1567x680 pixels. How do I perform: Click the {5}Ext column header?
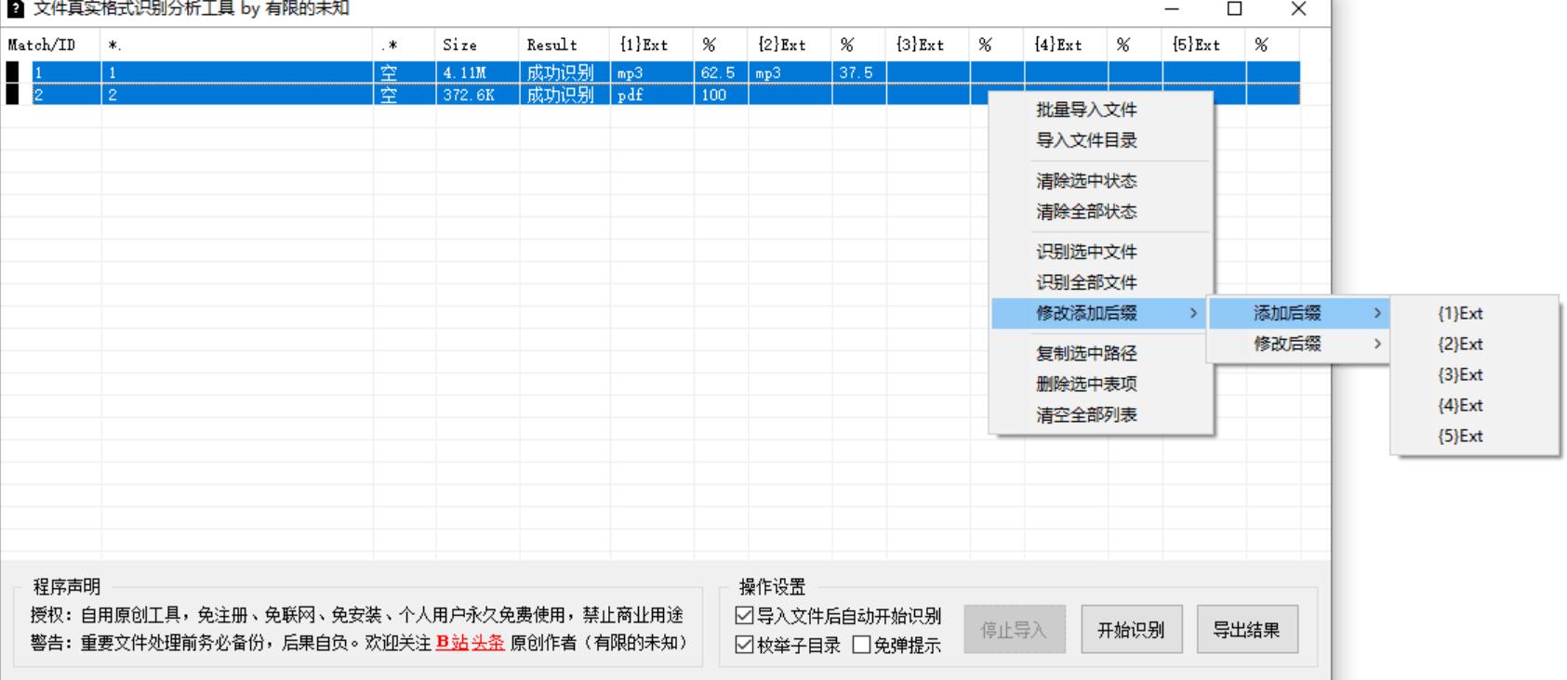(x=1203, y=45)
